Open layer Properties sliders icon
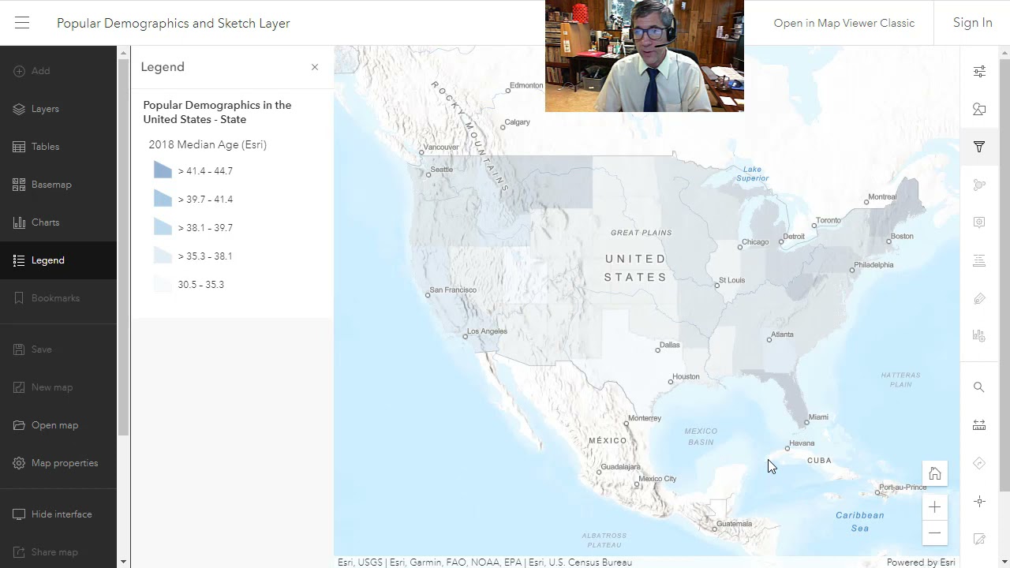1010x568 pixels. click(979, 71)
